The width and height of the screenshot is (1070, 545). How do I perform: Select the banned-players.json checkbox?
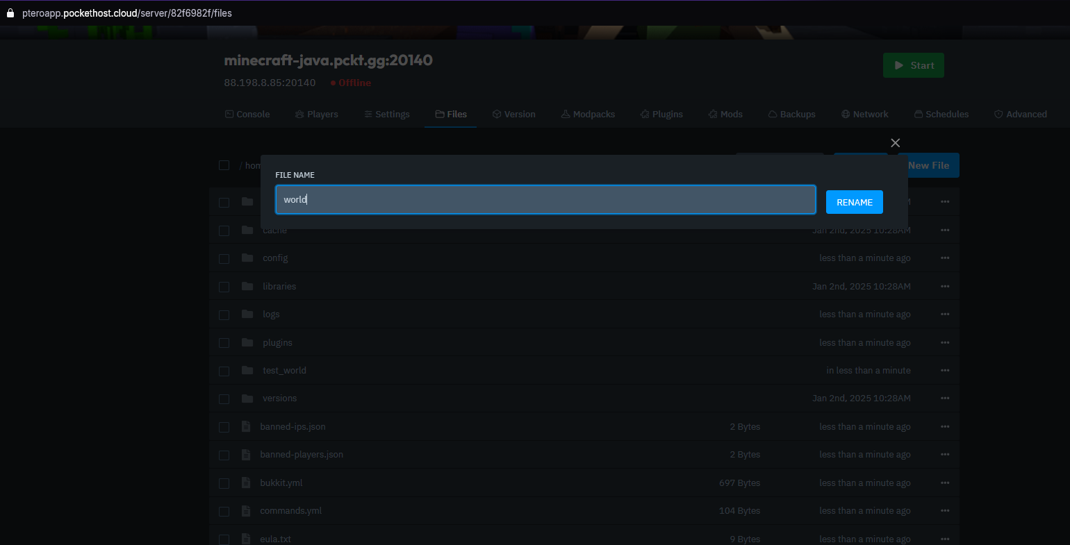click(x=224, y=455)
